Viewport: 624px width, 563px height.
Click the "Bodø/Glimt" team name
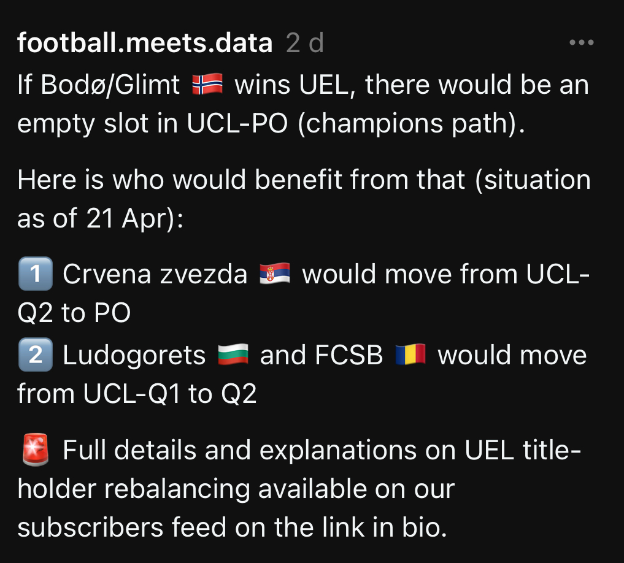coord(110,85)
